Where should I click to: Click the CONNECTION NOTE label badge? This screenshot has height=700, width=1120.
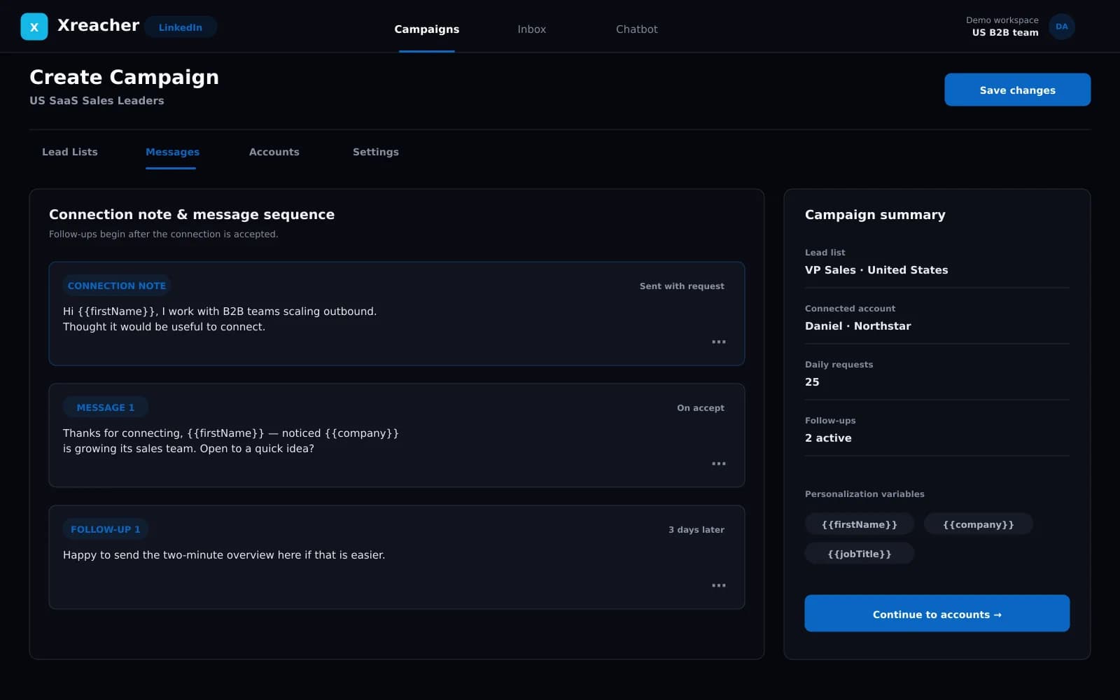pyautogui.click(x=117, y=286)
